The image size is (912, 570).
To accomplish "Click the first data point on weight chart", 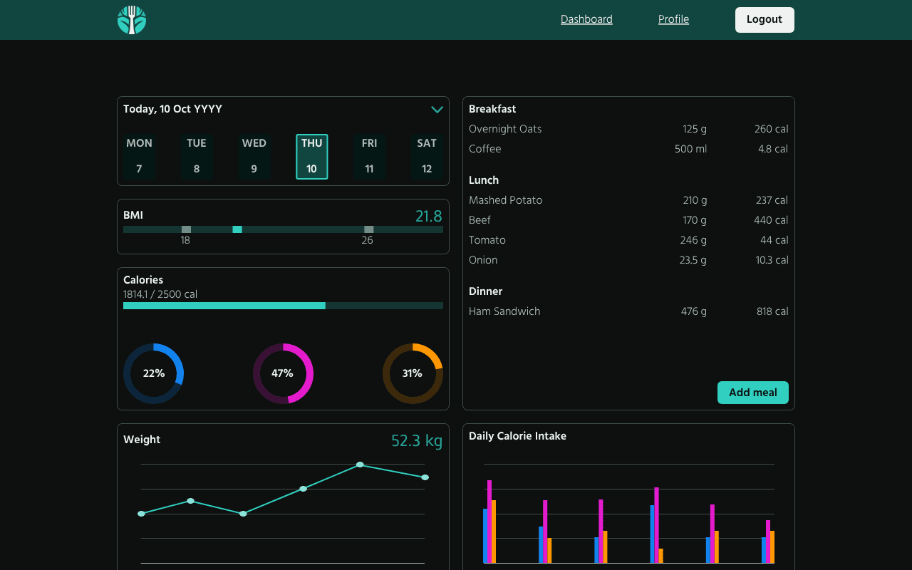I will coord(141,514).
